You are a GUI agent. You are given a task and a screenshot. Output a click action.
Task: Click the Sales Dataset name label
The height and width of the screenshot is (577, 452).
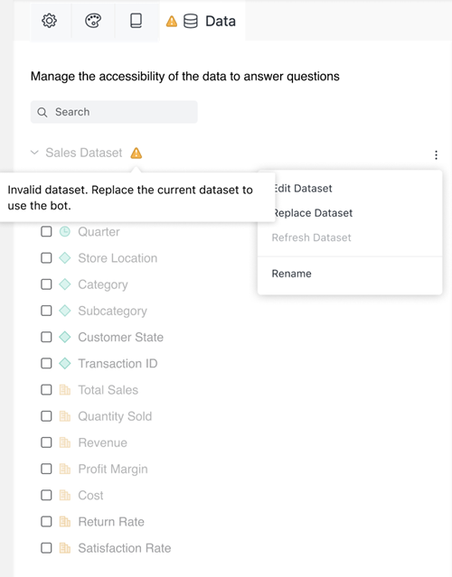pyautogui.click(x=84, y=153)
